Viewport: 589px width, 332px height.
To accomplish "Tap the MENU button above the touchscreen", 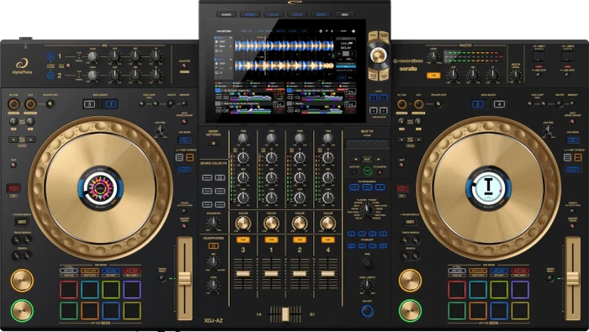I will (344, 14).
